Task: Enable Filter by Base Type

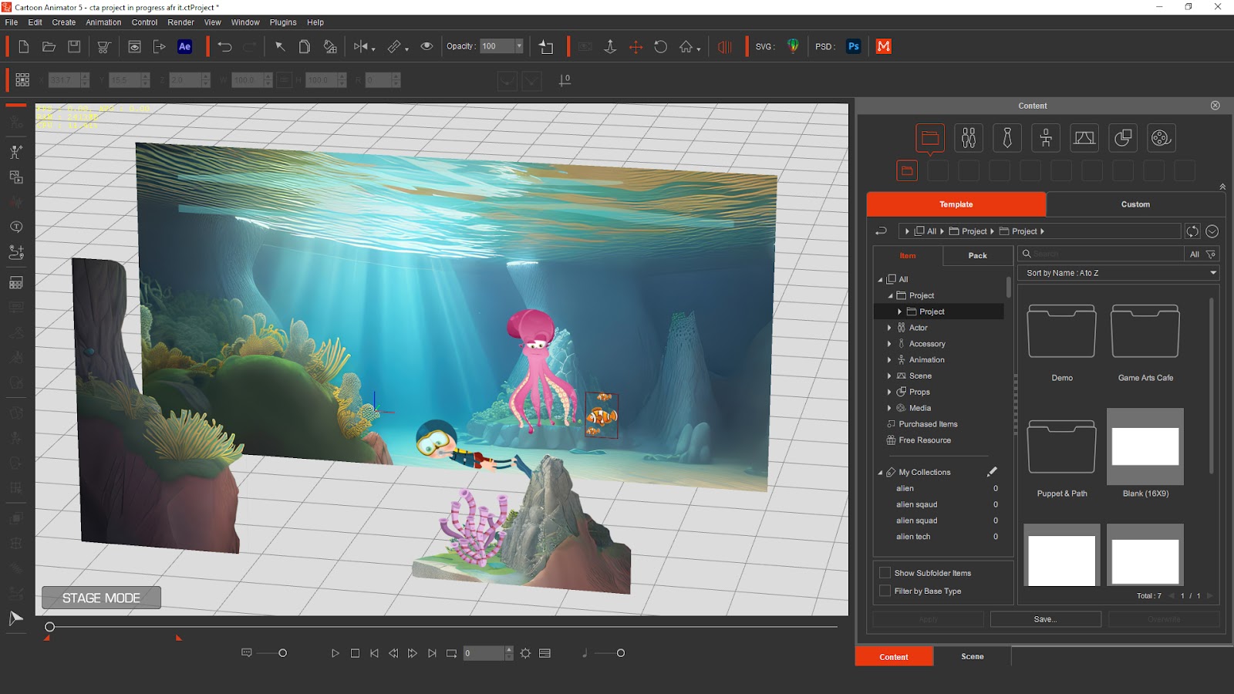Action: pos(885,590)
